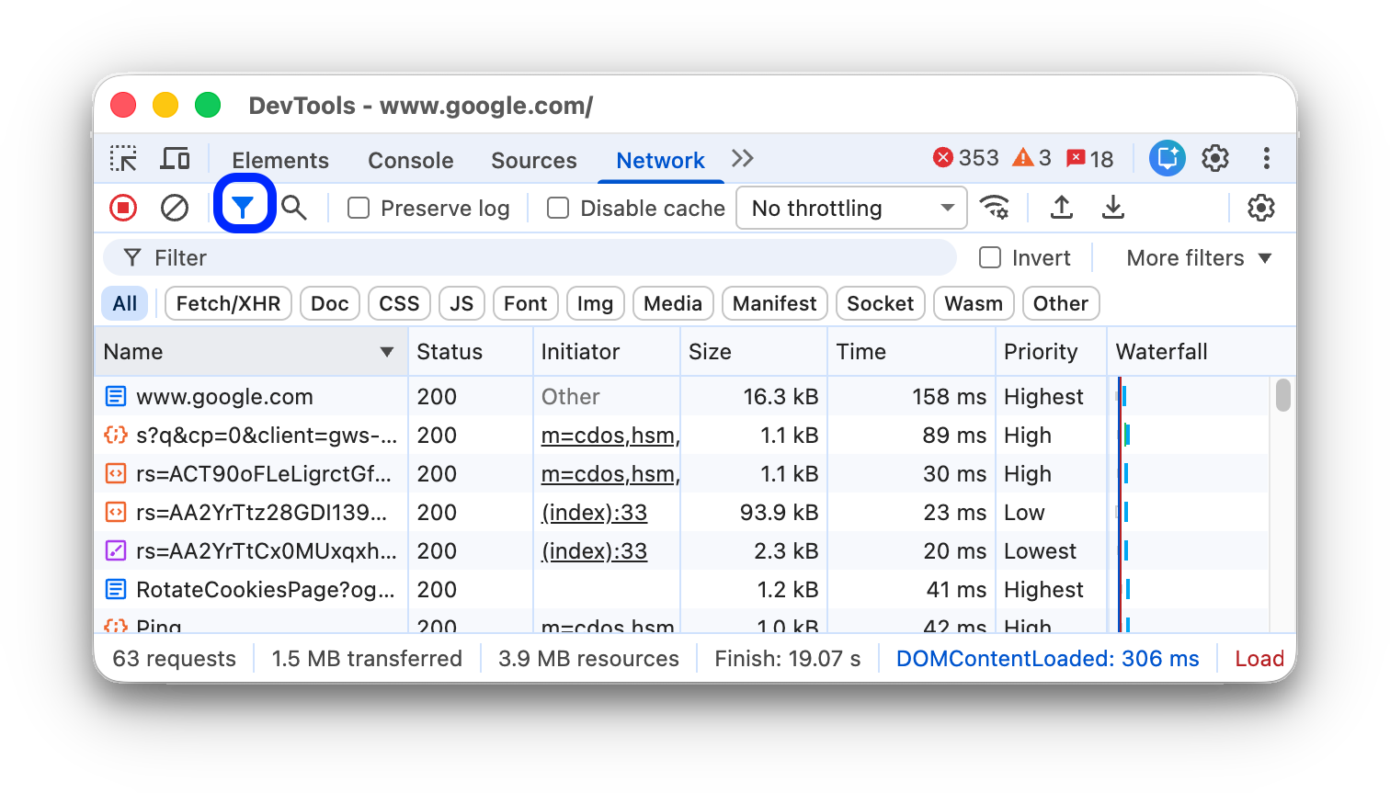Click the RotateCookiesPage document icon

tap(116, 589)
